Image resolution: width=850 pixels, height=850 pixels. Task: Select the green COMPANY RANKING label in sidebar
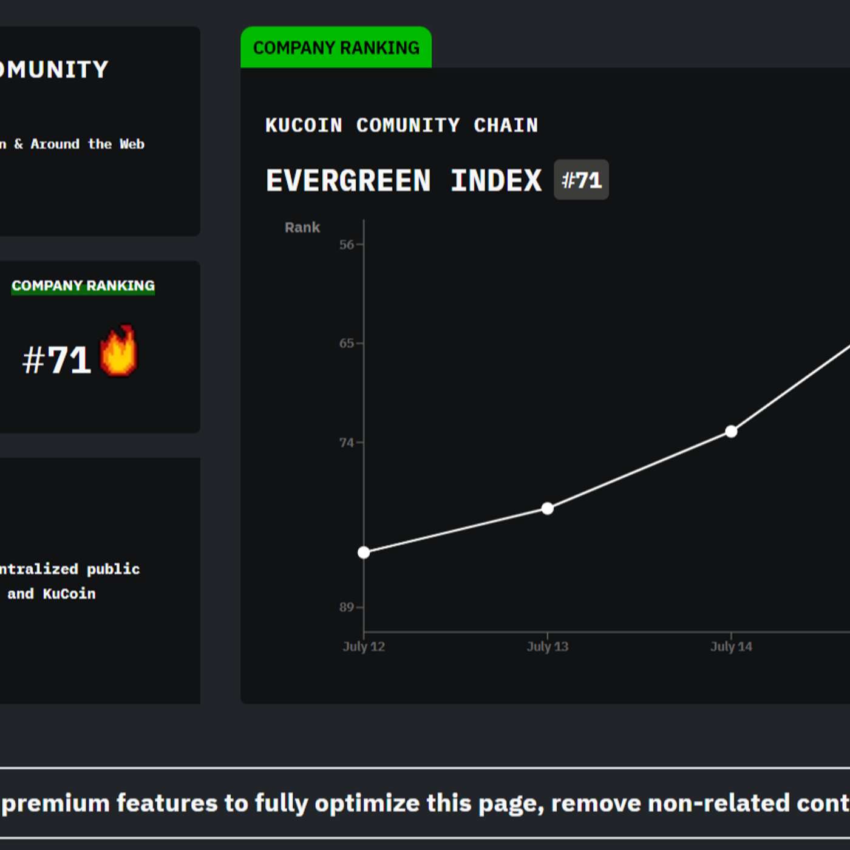click(83, 285)
